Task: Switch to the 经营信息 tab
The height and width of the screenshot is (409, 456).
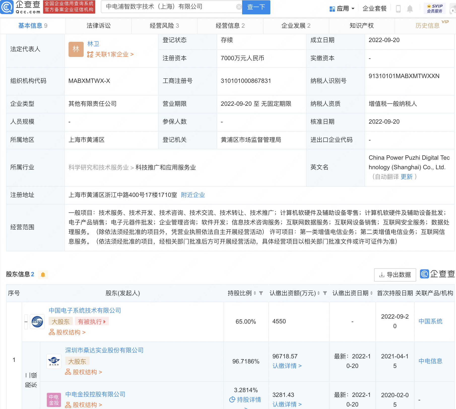Action: (230, 26)
